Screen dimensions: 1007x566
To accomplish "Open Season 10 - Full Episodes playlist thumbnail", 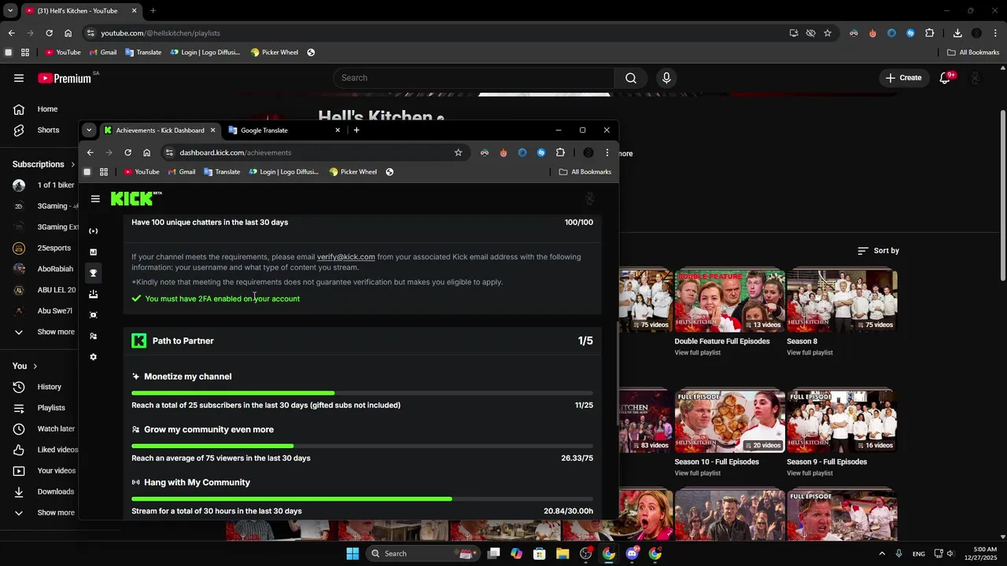I will pos(729,421).
